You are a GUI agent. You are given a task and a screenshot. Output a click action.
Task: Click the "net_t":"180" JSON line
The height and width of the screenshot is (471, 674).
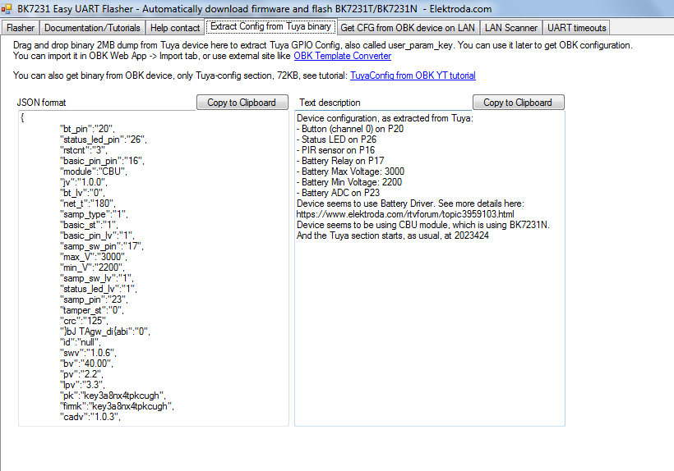(88, 203)
